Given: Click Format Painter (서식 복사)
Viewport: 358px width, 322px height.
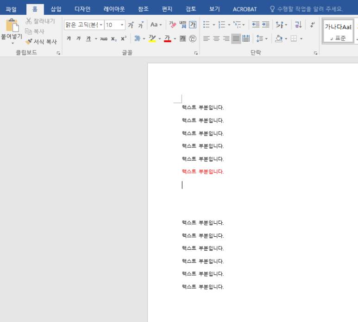Looking at the screenshot, I should 41,42.
